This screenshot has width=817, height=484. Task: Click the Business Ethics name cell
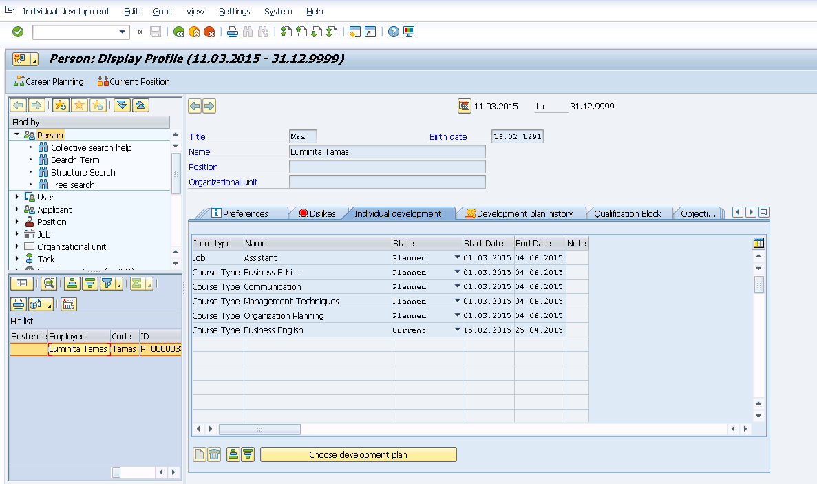click(x=317, y=272)
